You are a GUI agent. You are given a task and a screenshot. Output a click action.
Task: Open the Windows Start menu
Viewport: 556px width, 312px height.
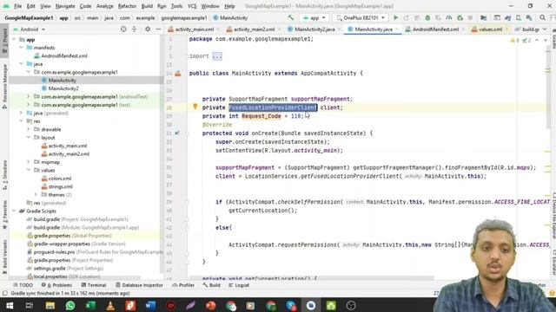(x=10, y=305)
